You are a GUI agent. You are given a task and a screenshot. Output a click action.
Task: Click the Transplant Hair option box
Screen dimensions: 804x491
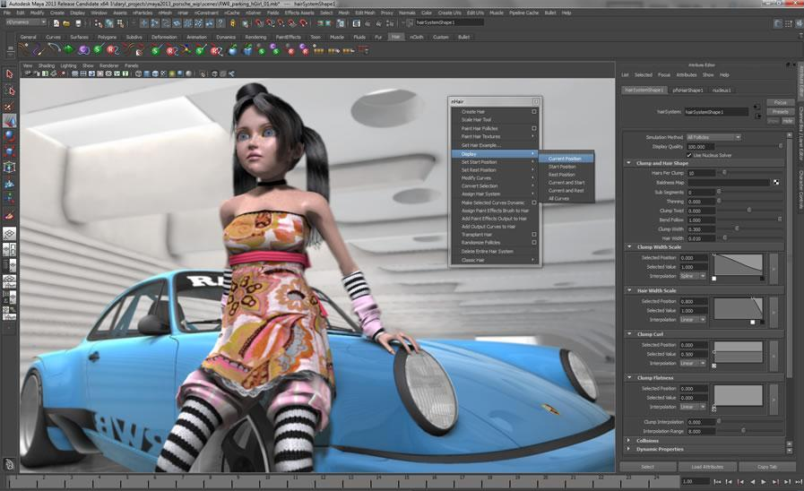[534, 235]
